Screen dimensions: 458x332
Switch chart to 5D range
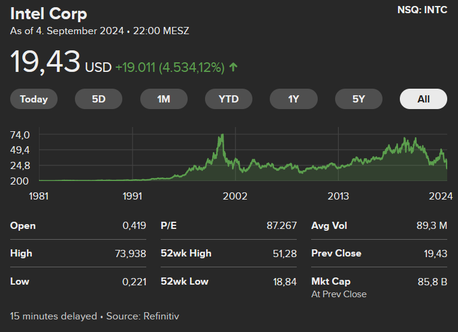99,99
